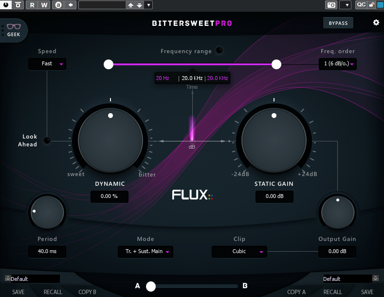This screenshot has height=297, width=384.
Task: Open the Mode dropdown Tr. + Sust. Main
Action: (146, 251)
